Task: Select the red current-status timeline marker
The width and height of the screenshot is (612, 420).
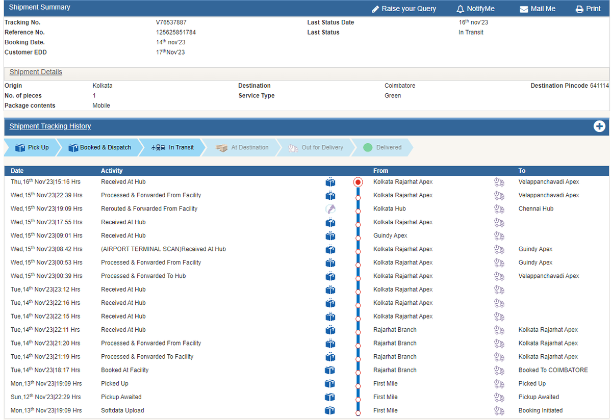Action: pyautogui.click(x=358, y=182)
